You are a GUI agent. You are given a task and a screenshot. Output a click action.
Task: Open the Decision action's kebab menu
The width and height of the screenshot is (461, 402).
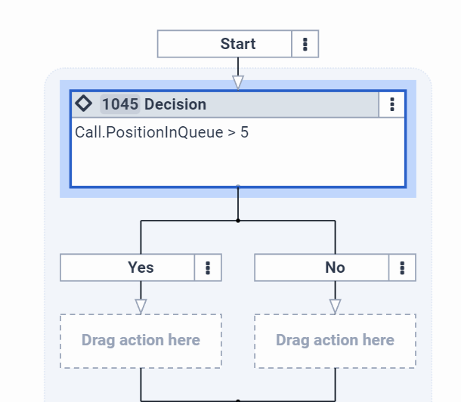(x=391, y=104)
